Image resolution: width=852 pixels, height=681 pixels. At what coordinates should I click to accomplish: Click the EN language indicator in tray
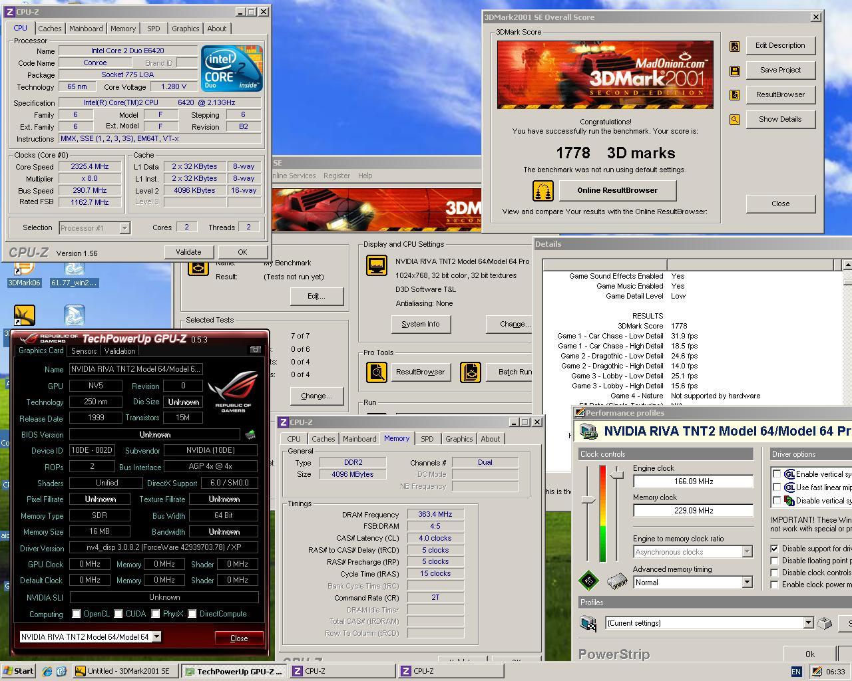(x=796, y=672)
